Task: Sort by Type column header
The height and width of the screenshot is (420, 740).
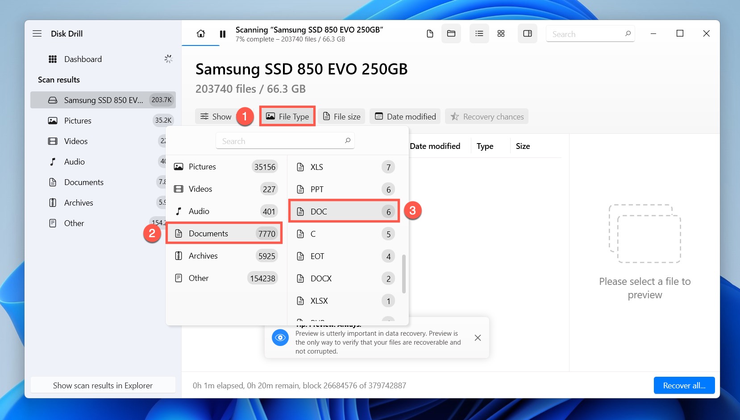Action: pos(485,146)
